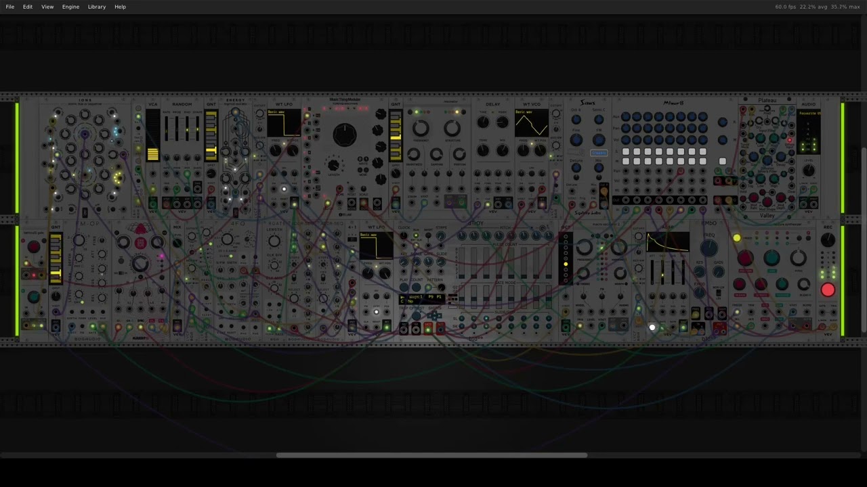Click the DELAY module TONE knob
This screenshot has height=487, width=867.
[x=483, y=150]
